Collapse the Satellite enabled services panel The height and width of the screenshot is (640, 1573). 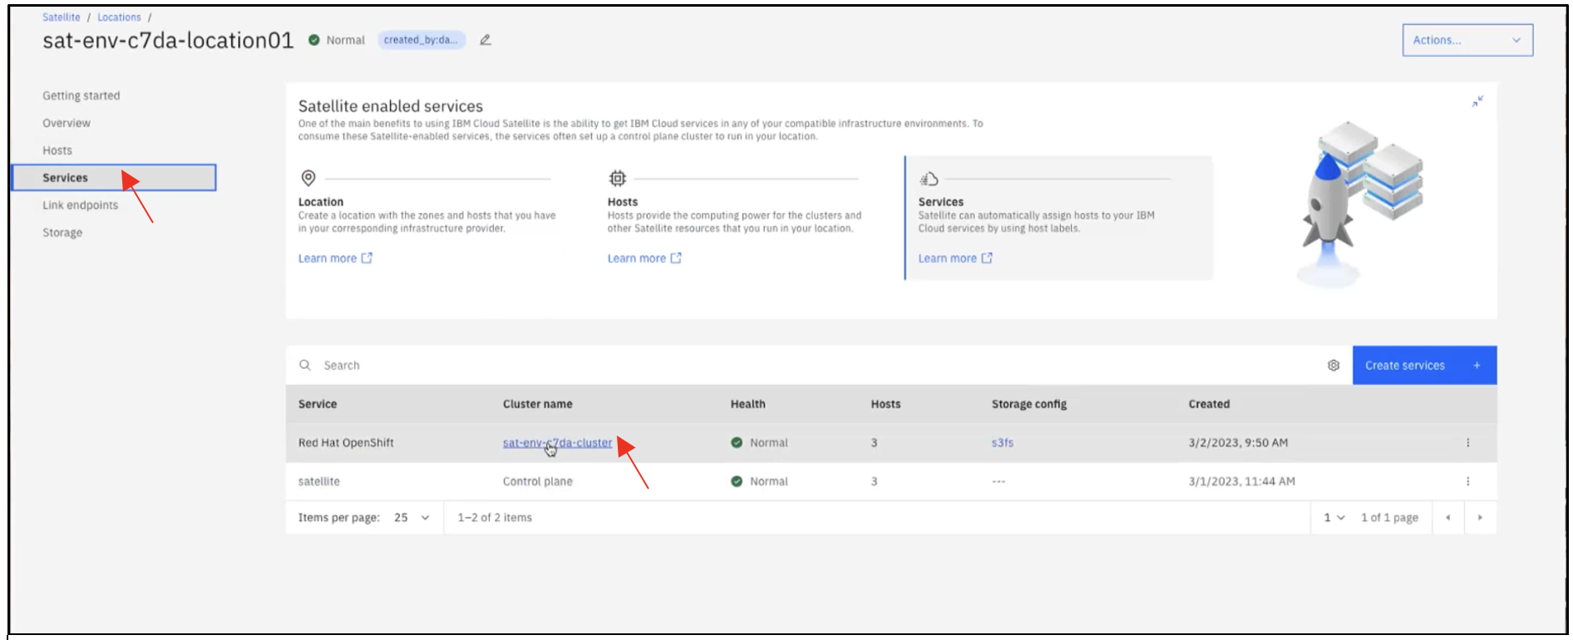click(x=1477, y=101)
